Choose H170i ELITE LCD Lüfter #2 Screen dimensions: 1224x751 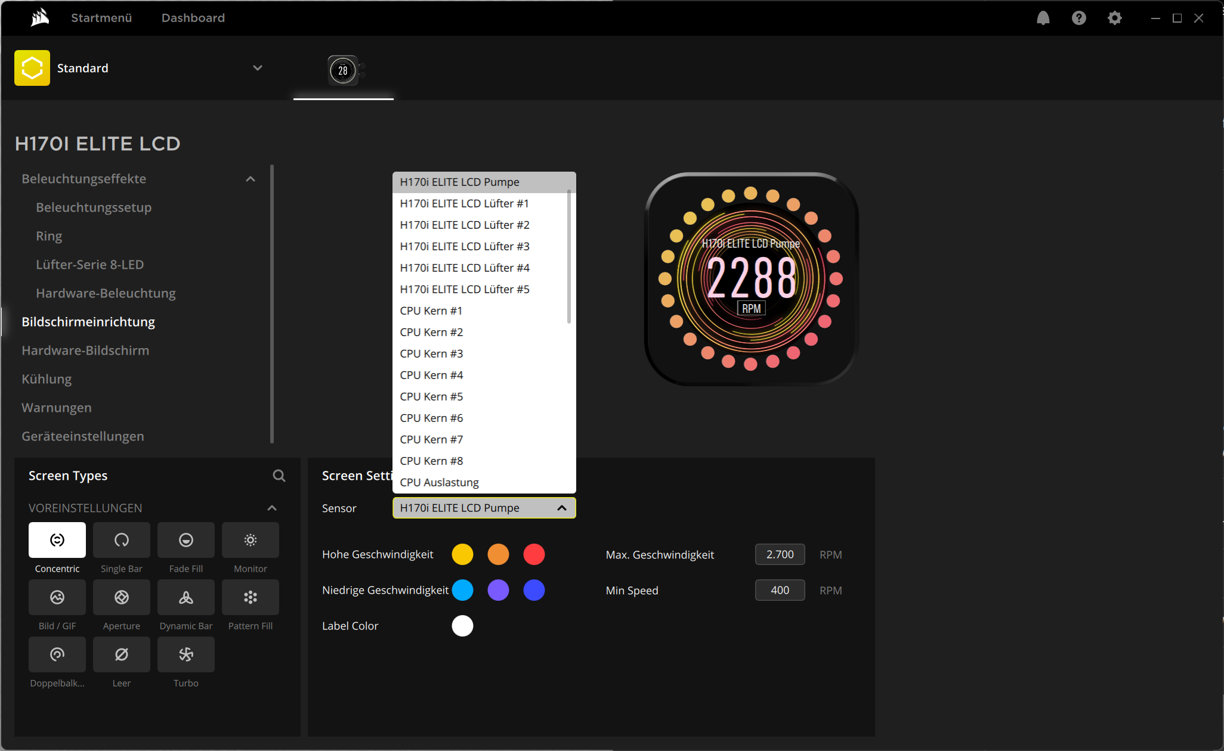[480, 225]
